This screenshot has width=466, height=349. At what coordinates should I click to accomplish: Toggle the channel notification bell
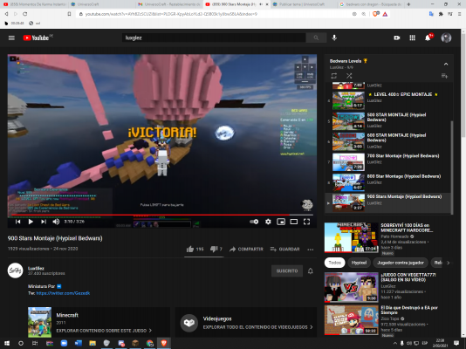point(311,270)
